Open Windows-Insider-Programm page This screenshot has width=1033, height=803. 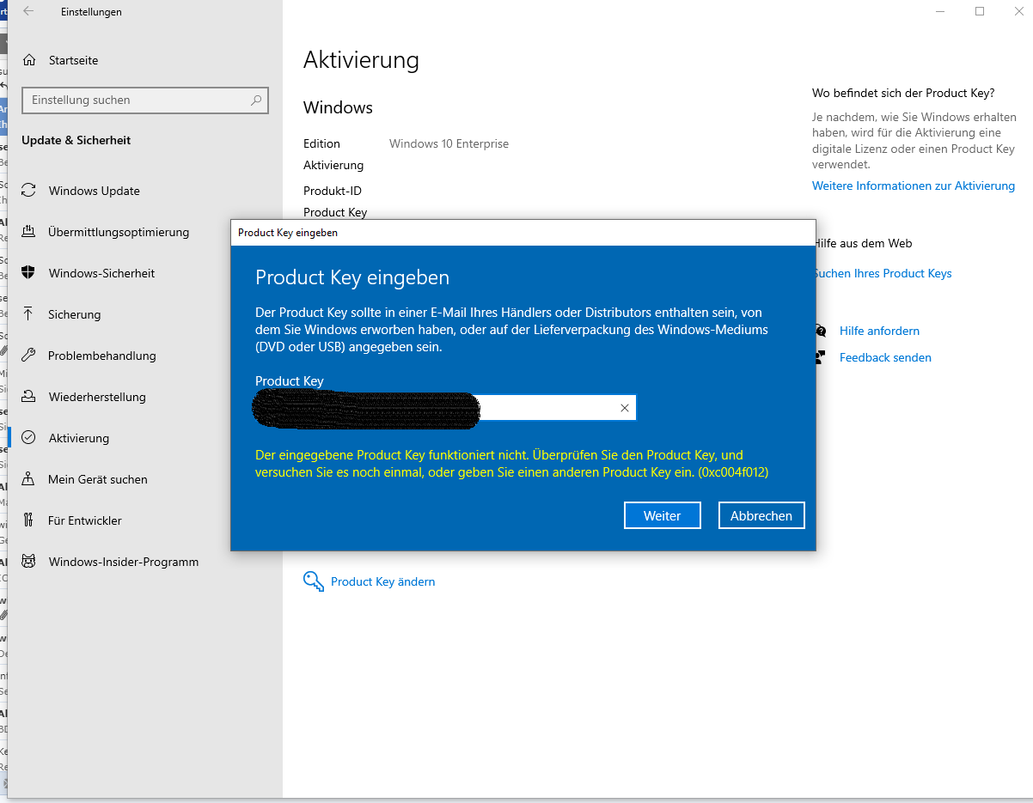pos(124,562)
